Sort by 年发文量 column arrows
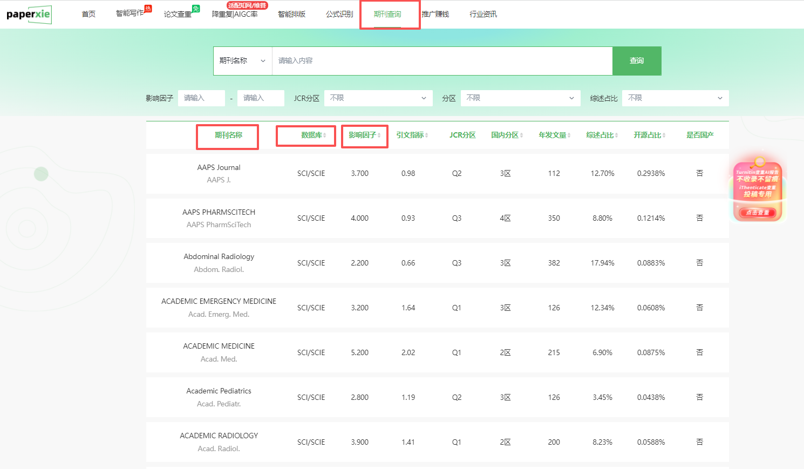 click(569, 135)
